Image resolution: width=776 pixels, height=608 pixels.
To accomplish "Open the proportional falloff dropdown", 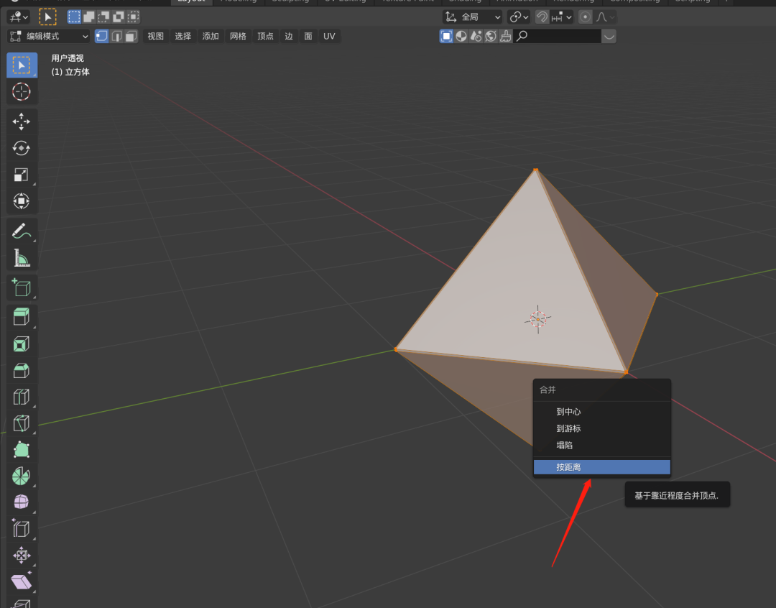I will coord(605,17).
